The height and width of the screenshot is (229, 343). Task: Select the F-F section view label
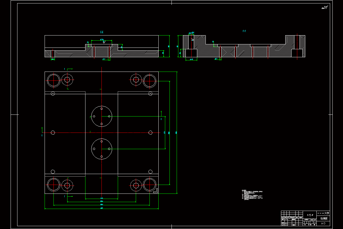pos(244,31)
